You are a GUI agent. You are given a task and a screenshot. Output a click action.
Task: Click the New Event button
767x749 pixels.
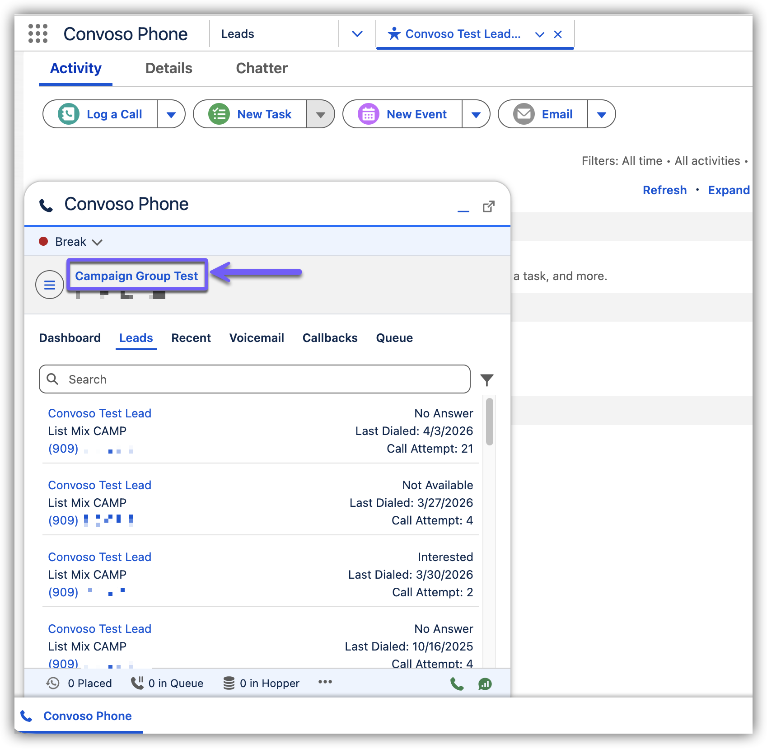403,115
